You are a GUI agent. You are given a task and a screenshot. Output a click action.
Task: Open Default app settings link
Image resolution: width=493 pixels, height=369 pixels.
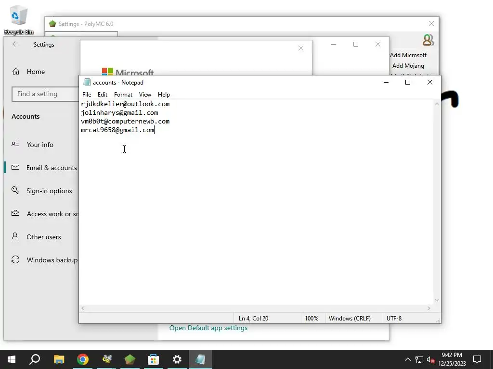coord(208,328)
